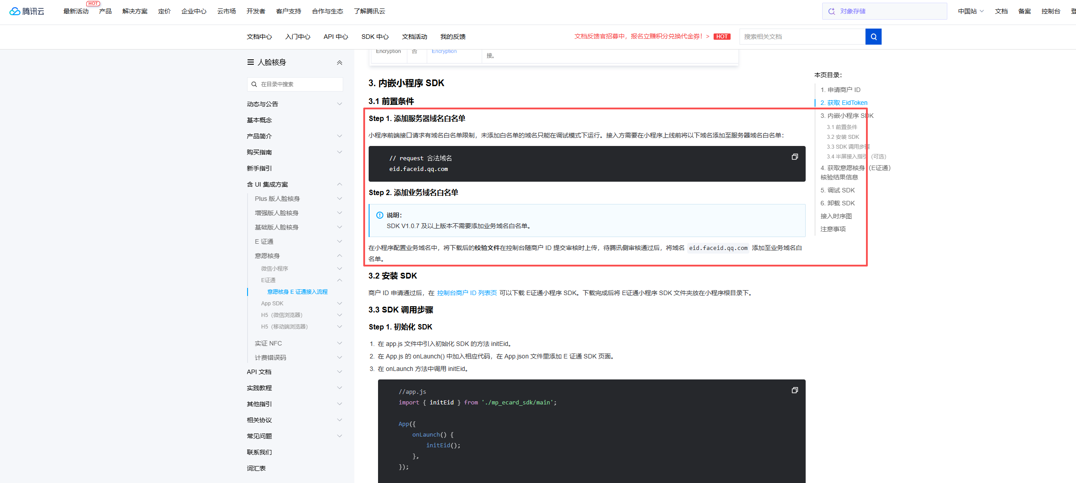The width and height of the screenshot is (1076, 483).
Task: Click the red 文档反馈官招募中 banner link
Action: (638, 37)
